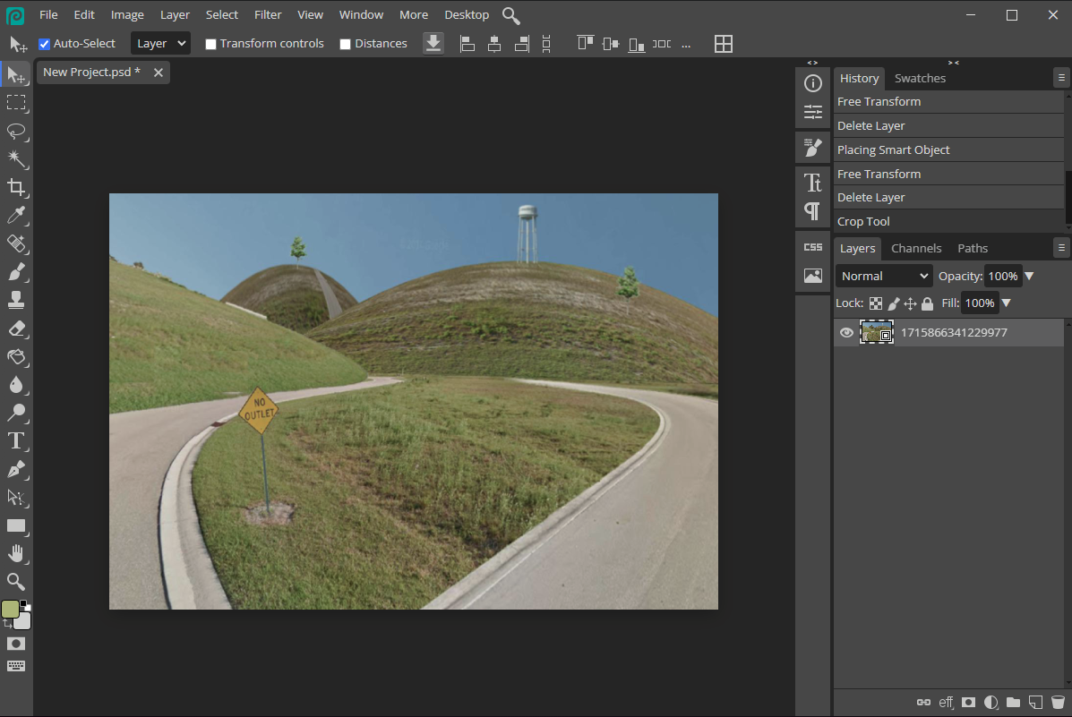Select the Dodge tool
Screen dimensions: 1072x717
tap(16, 413)
